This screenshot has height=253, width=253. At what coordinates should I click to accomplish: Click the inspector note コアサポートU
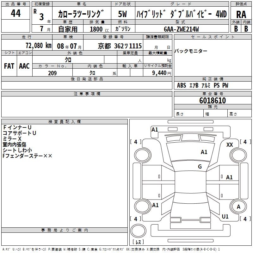click(19, 133)
